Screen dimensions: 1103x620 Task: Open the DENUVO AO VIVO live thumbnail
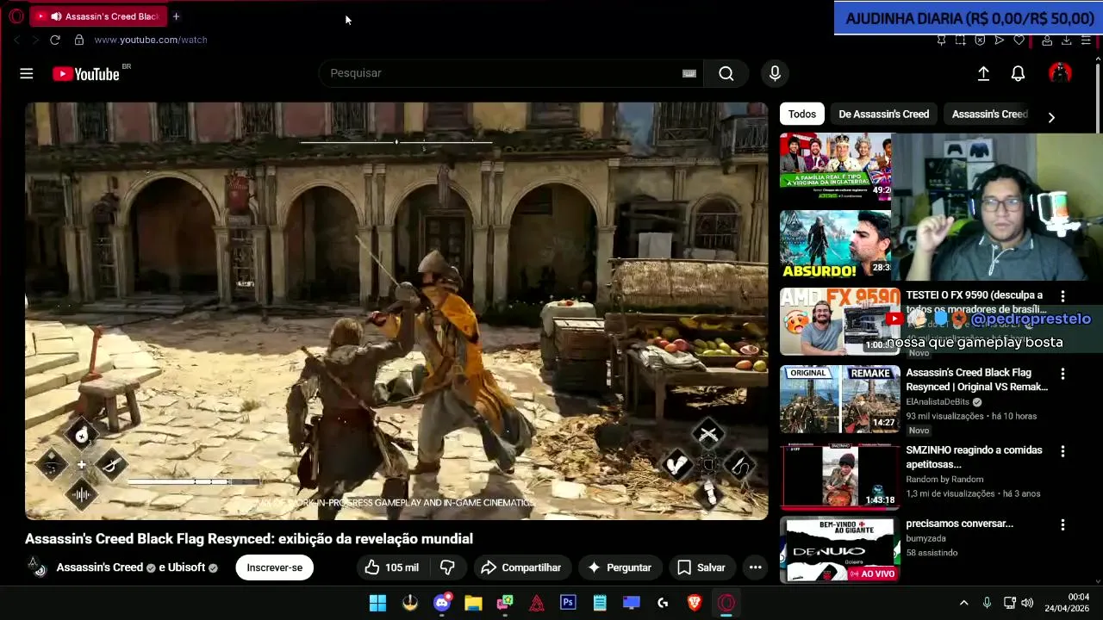840,551
